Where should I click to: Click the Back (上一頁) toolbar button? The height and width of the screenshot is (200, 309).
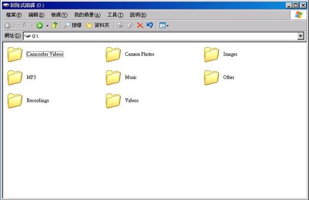click(16, 25)
